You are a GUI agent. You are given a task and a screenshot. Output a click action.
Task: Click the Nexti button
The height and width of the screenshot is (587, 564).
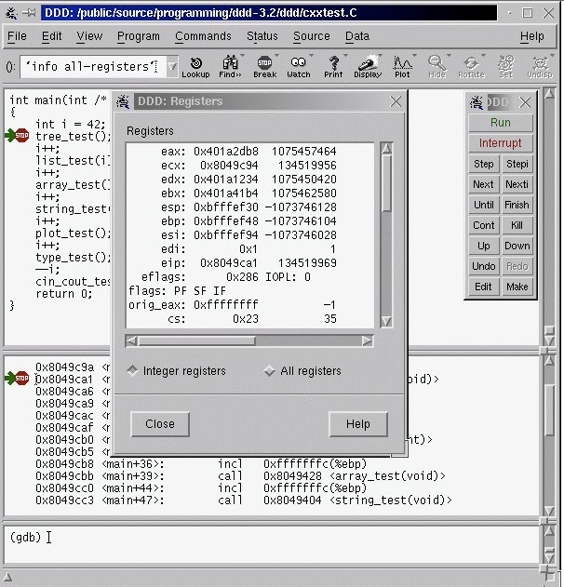click(517, 184)
